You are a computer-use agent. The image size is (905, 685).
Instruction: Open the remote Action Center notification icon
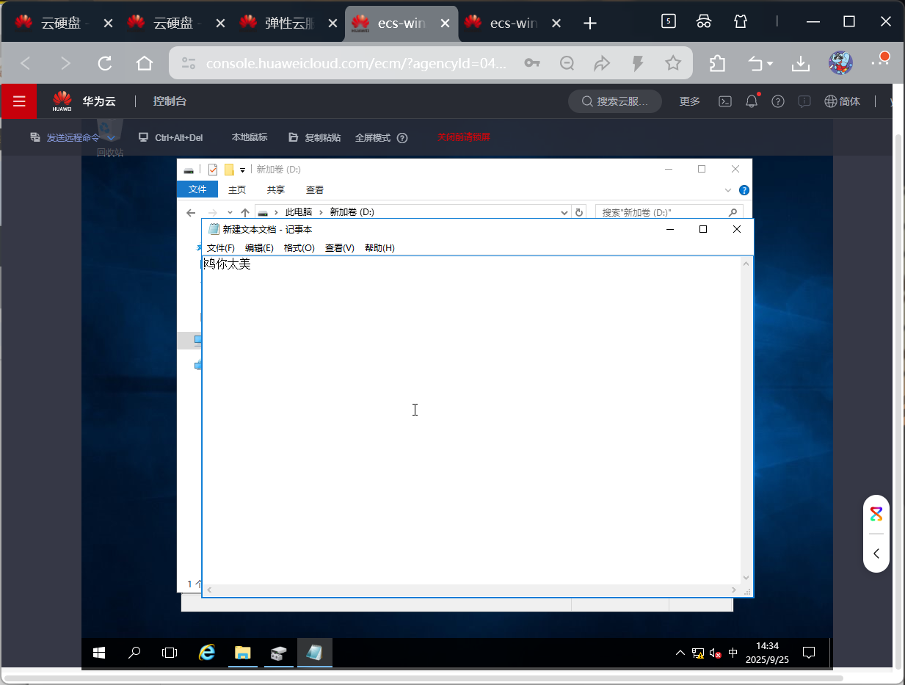click(809, 652)
